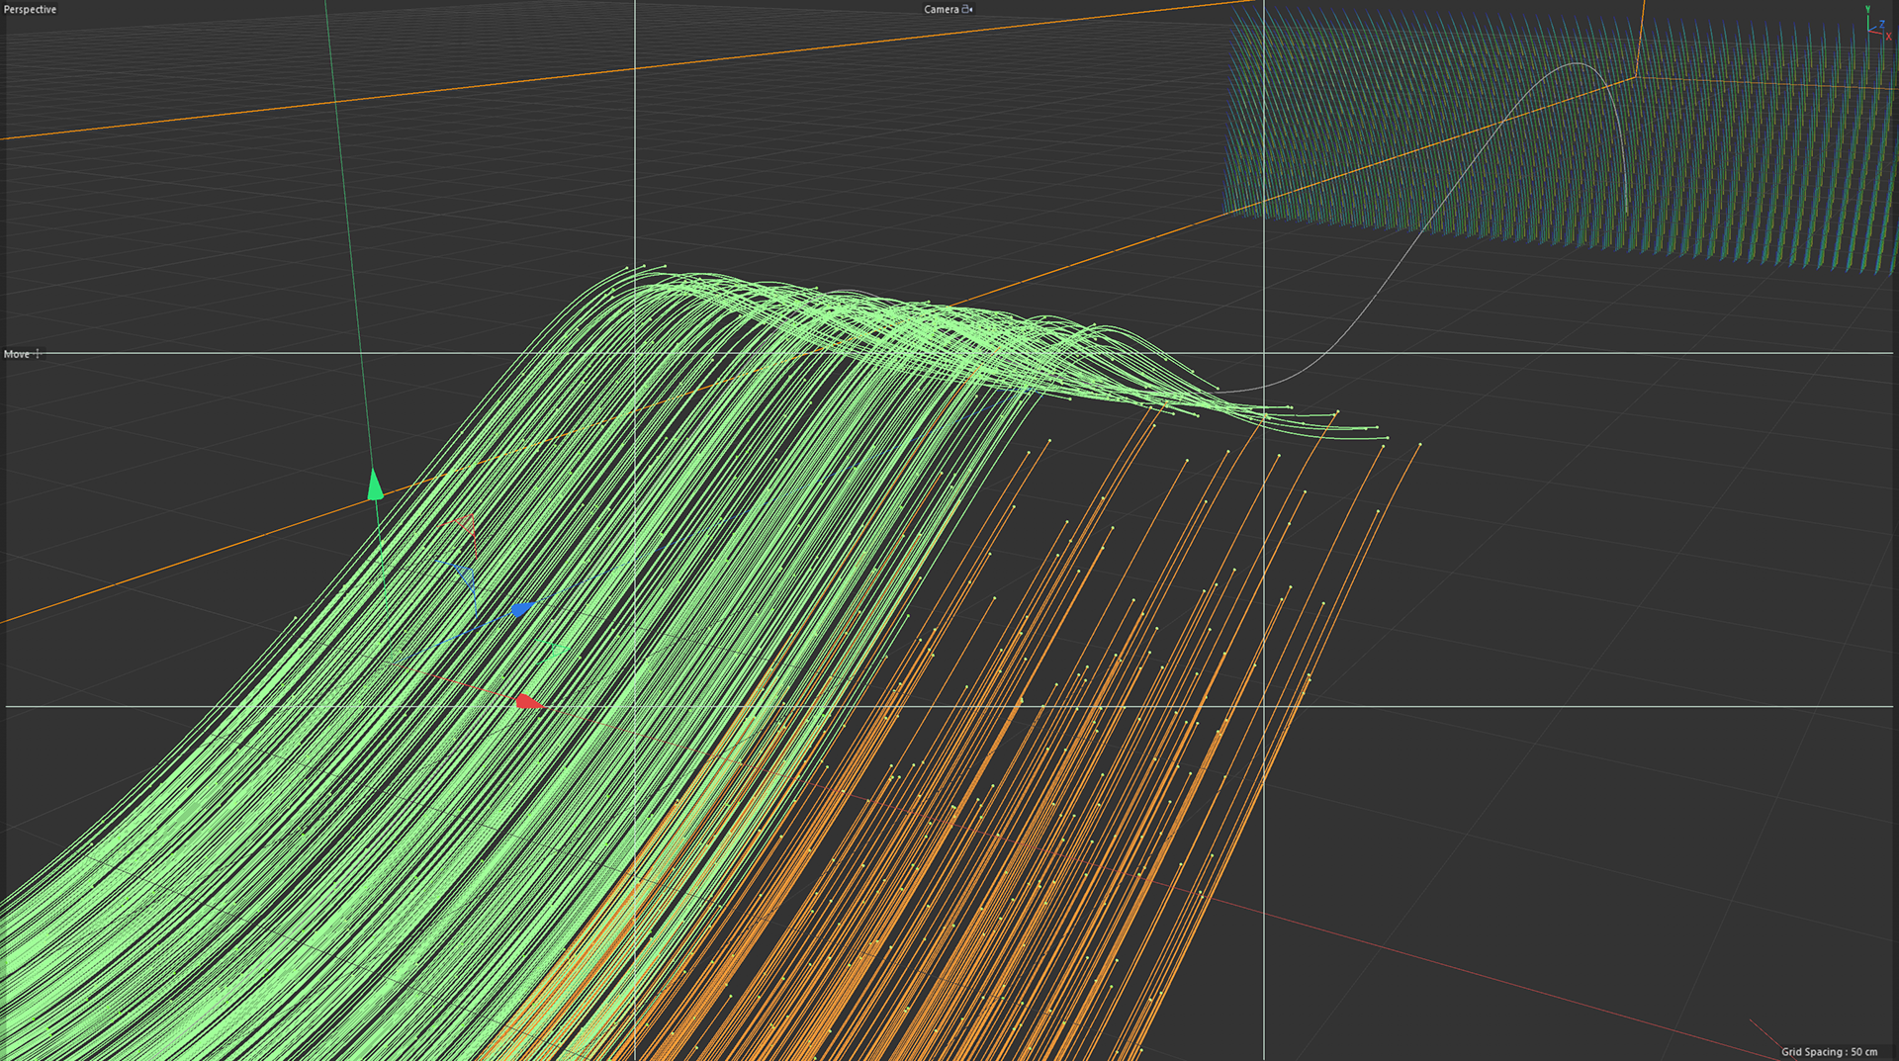Click the blue Z-axis move arrow
Image resolution: width=1899 pixels, height=1061 pixels.
point(523,608)
